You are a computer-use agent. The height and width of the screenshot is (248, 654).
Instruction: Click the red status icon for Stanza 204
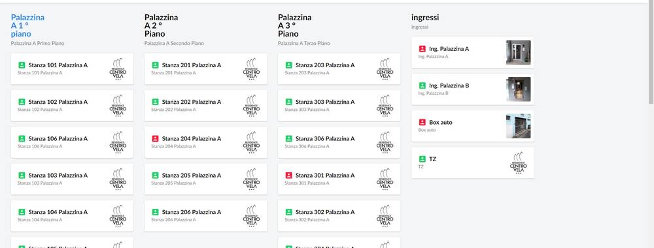pos(155,138)
